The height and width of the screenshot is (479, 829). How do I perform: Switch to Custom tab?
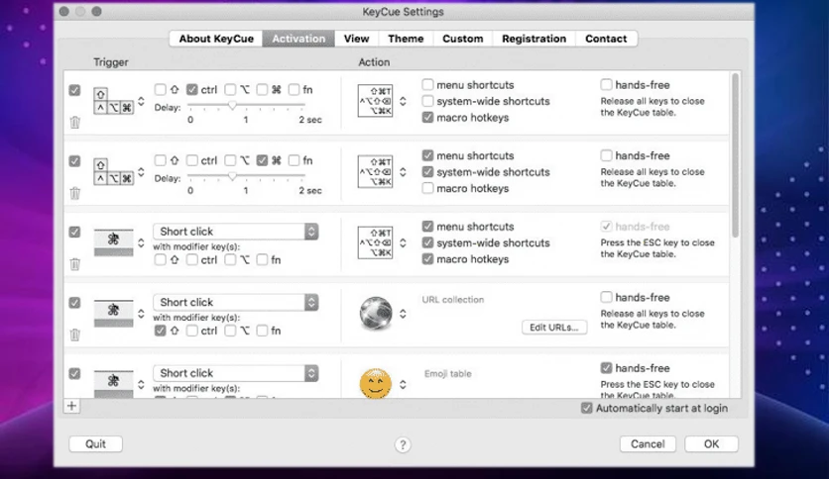(x=463, y=39)
